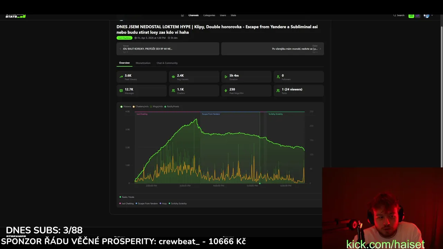443x249 pixels.
Task: Open the Users menu item
Action: (x=223, y=15)
